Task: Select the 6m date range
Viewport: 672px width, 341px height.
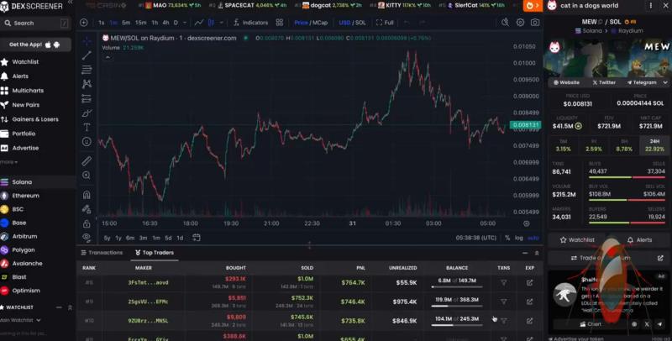Action: [130, 238]
